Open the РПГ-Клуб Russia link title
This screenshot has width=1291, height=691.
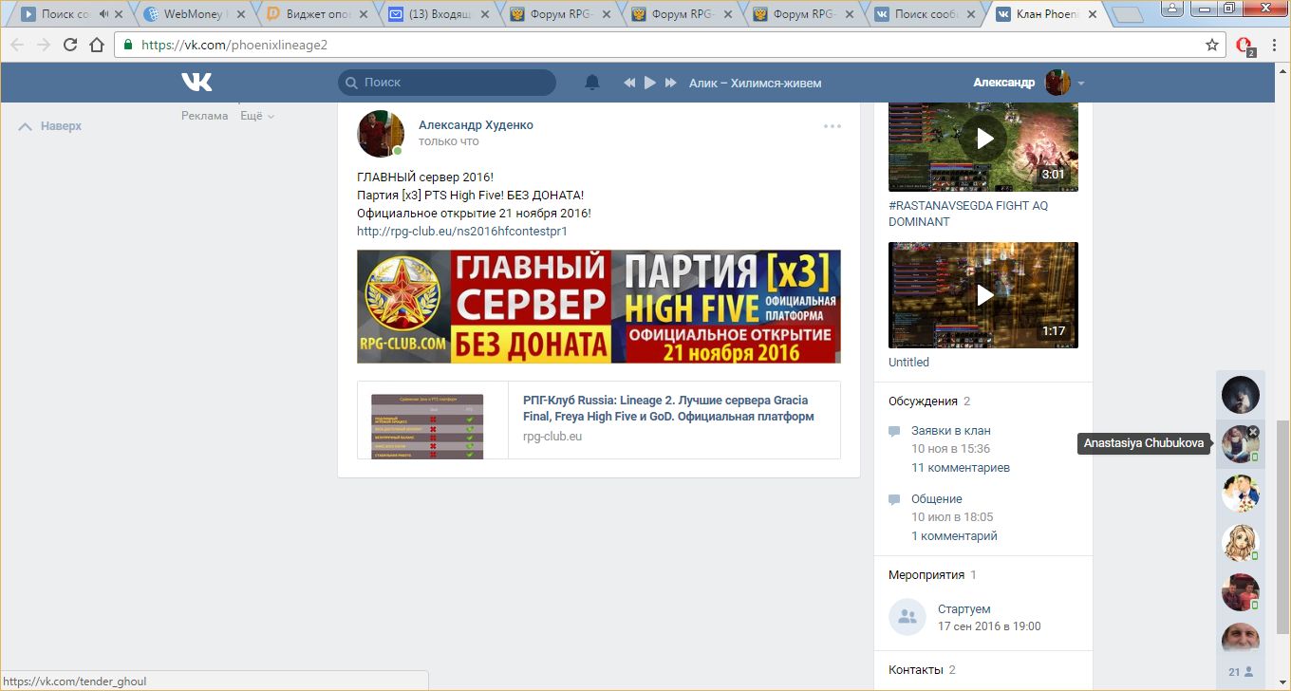668,408
